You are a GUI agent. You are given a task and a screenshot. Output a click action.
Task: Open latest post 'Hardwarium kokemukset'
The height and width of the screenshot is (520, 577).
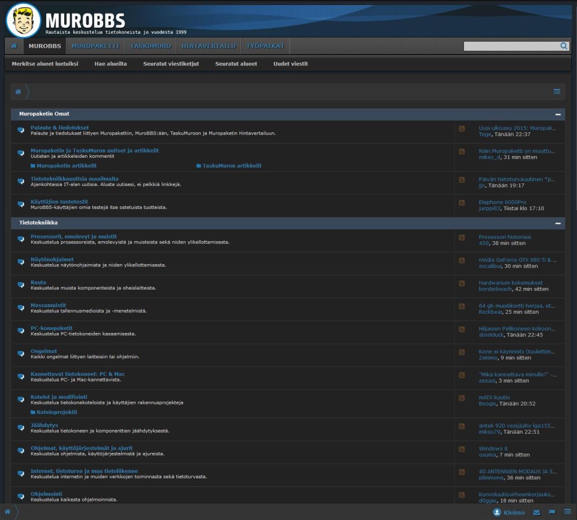tap(511, 283)
